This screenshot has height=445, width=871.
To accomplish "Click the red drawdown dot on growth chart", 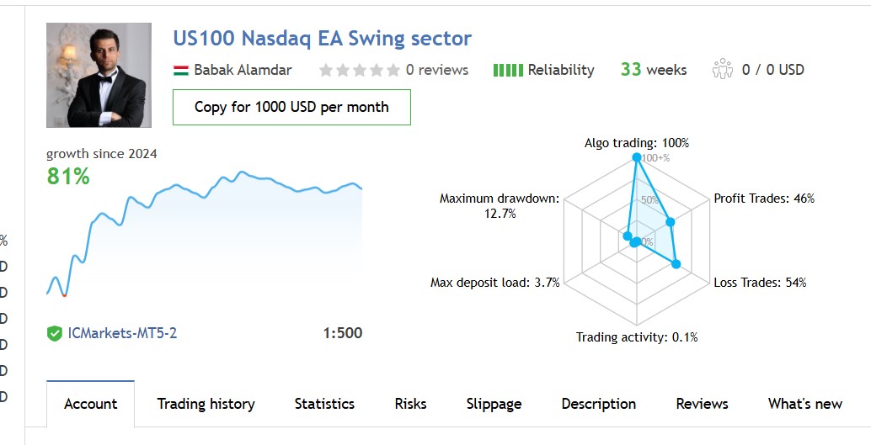I will tap(64, 294).
